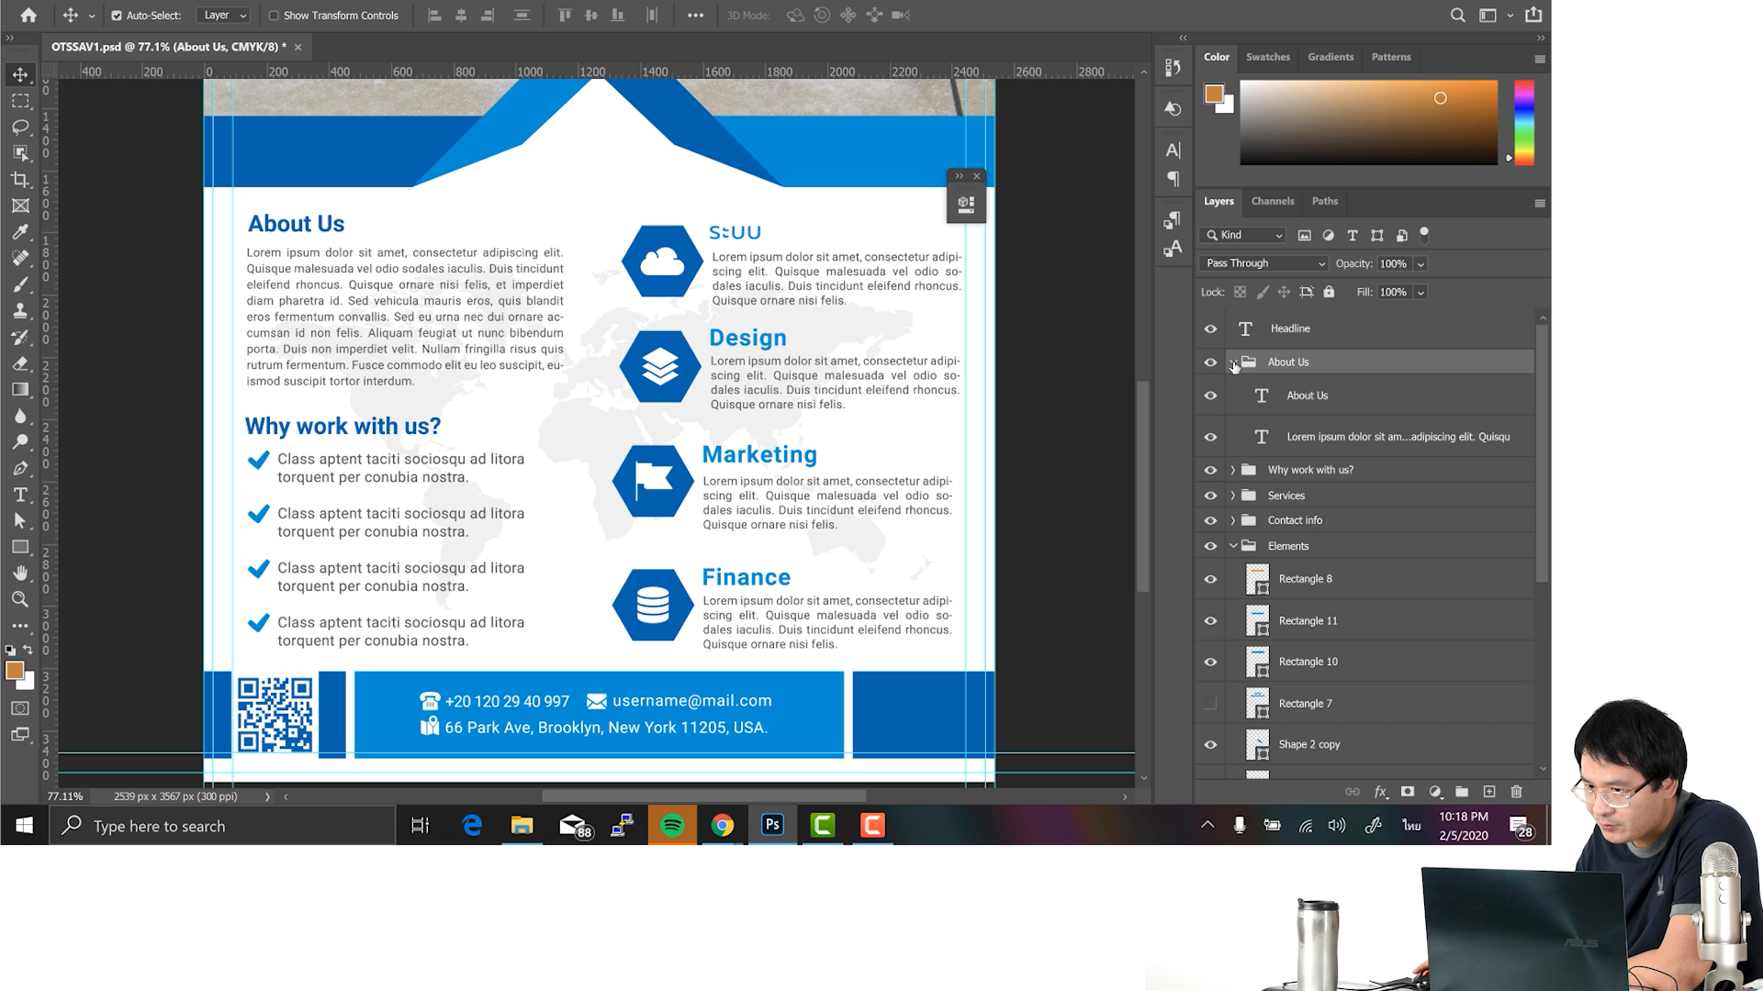Viewport: 1763px width, 991px height.
Task: Add a layer style with fx icon
Action: point(1380,791)
